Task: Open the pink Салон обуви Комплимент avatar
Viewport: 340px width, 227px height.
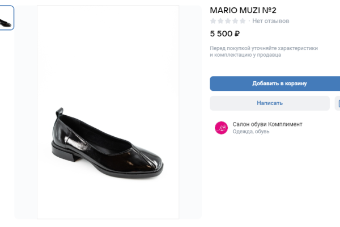Action: coord(221,128)
